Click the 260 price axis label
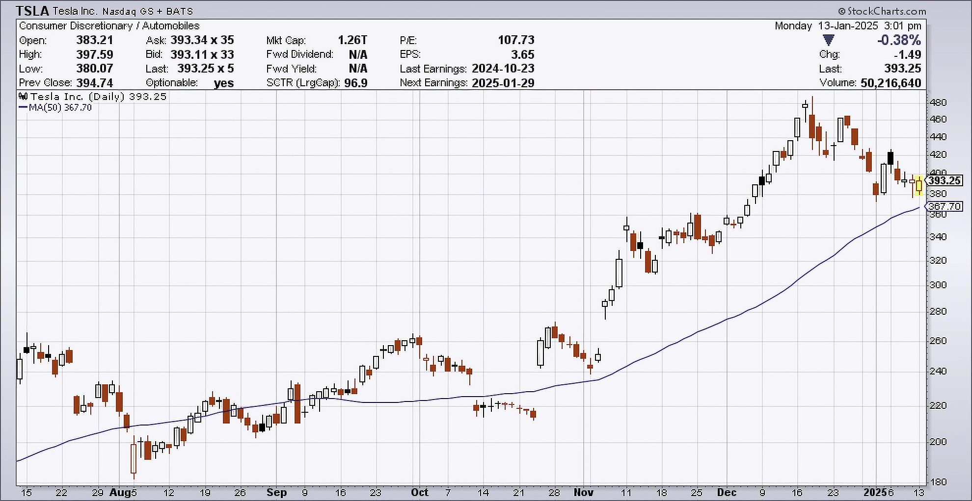 coord(938,341)
